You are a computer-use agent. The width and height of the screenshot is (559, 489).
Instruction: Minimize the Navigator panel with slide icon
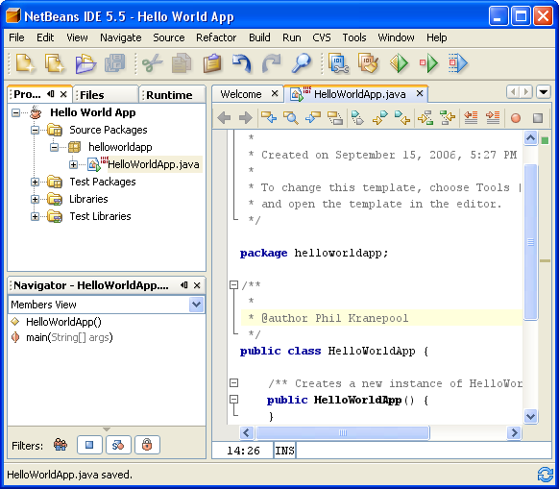184,285
